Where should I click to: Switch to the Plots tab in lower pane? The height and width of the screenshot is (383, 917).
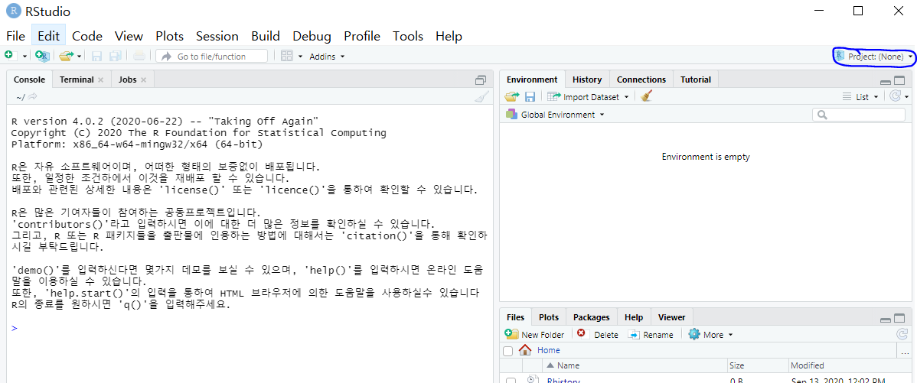click(549, 317)
